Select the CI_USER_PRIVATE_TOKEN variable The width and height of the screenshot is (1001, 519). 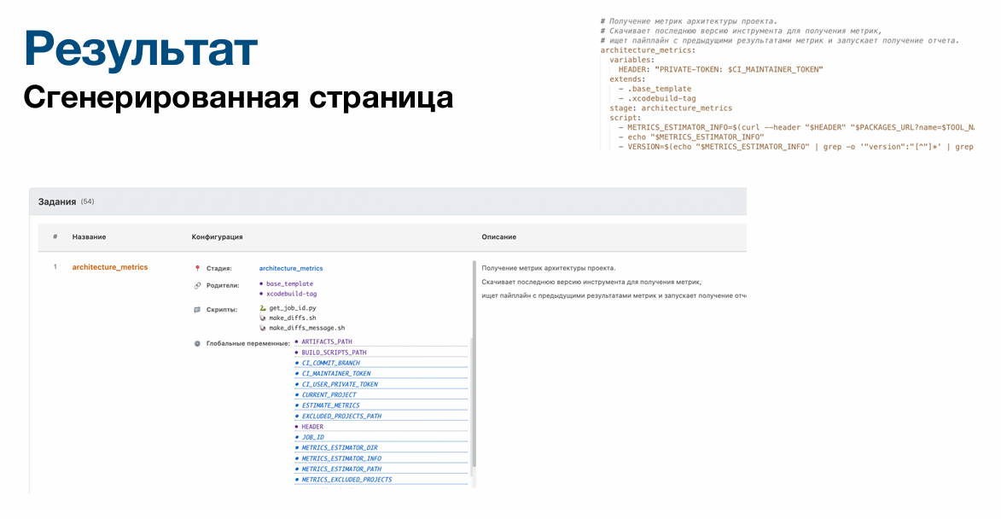pyautogui.click(x=340, y=384)
